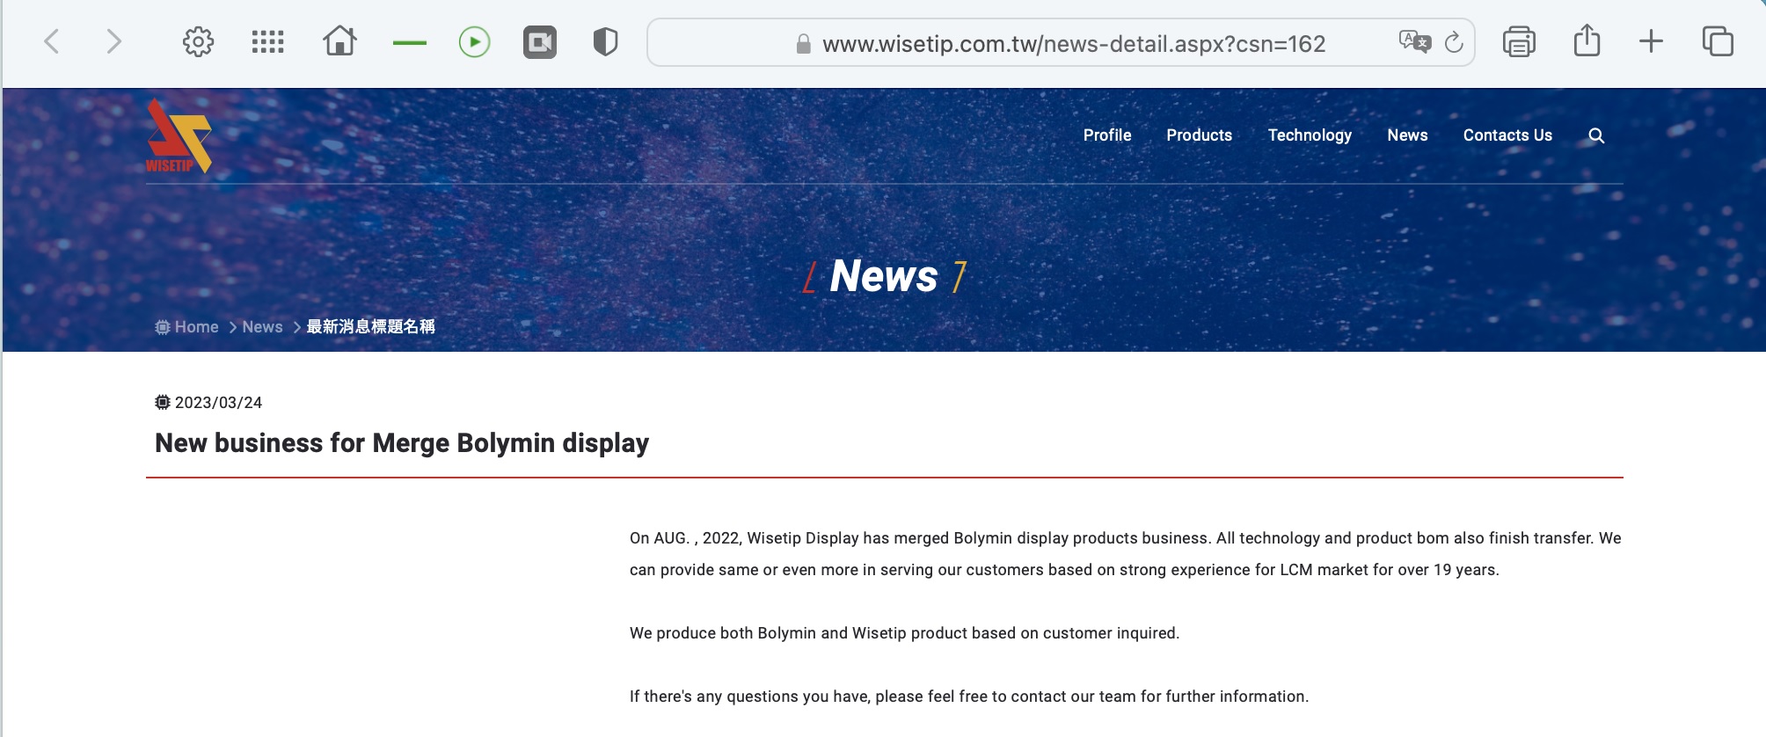1766x737 pixels.
Task: Open the site search magnifier icon
Action: click(1596, 135)
